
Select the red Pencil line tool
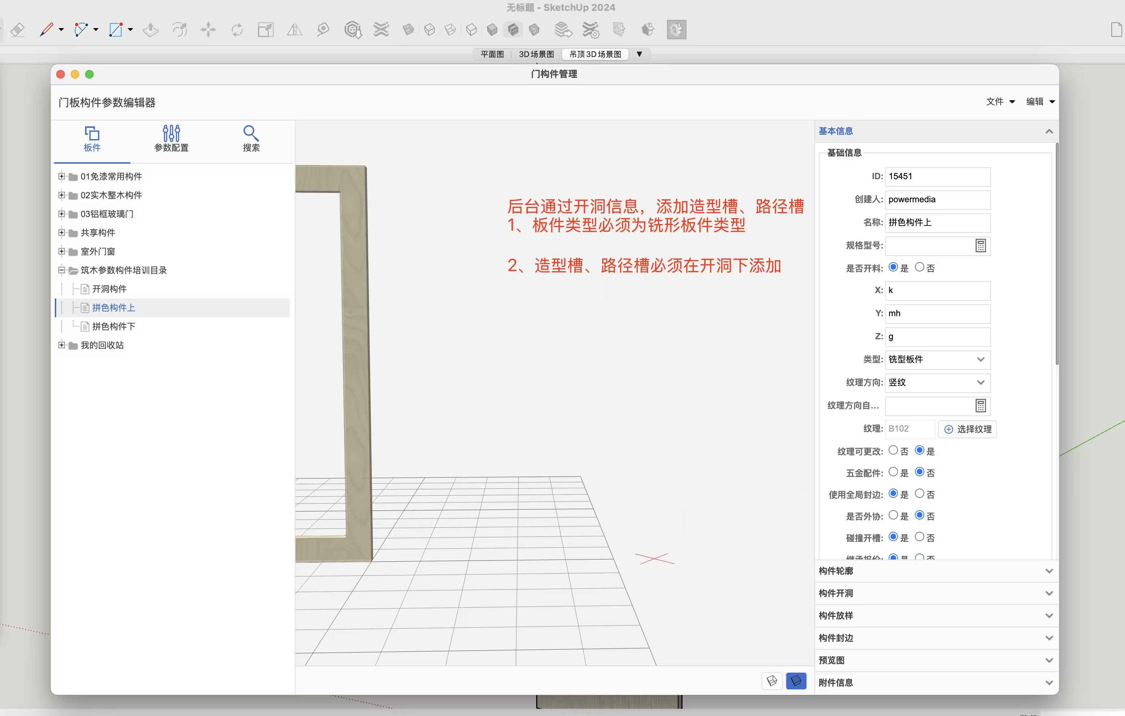[x=47, y=30]
